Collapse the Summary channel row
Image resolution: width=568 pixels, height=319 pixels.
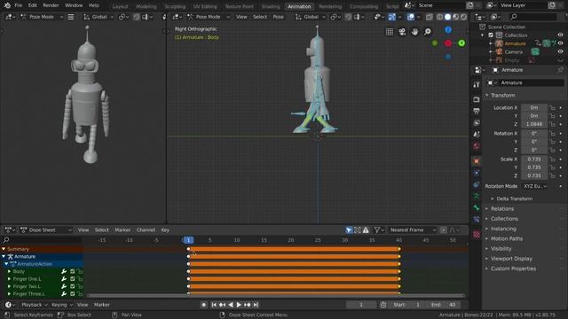4,249
